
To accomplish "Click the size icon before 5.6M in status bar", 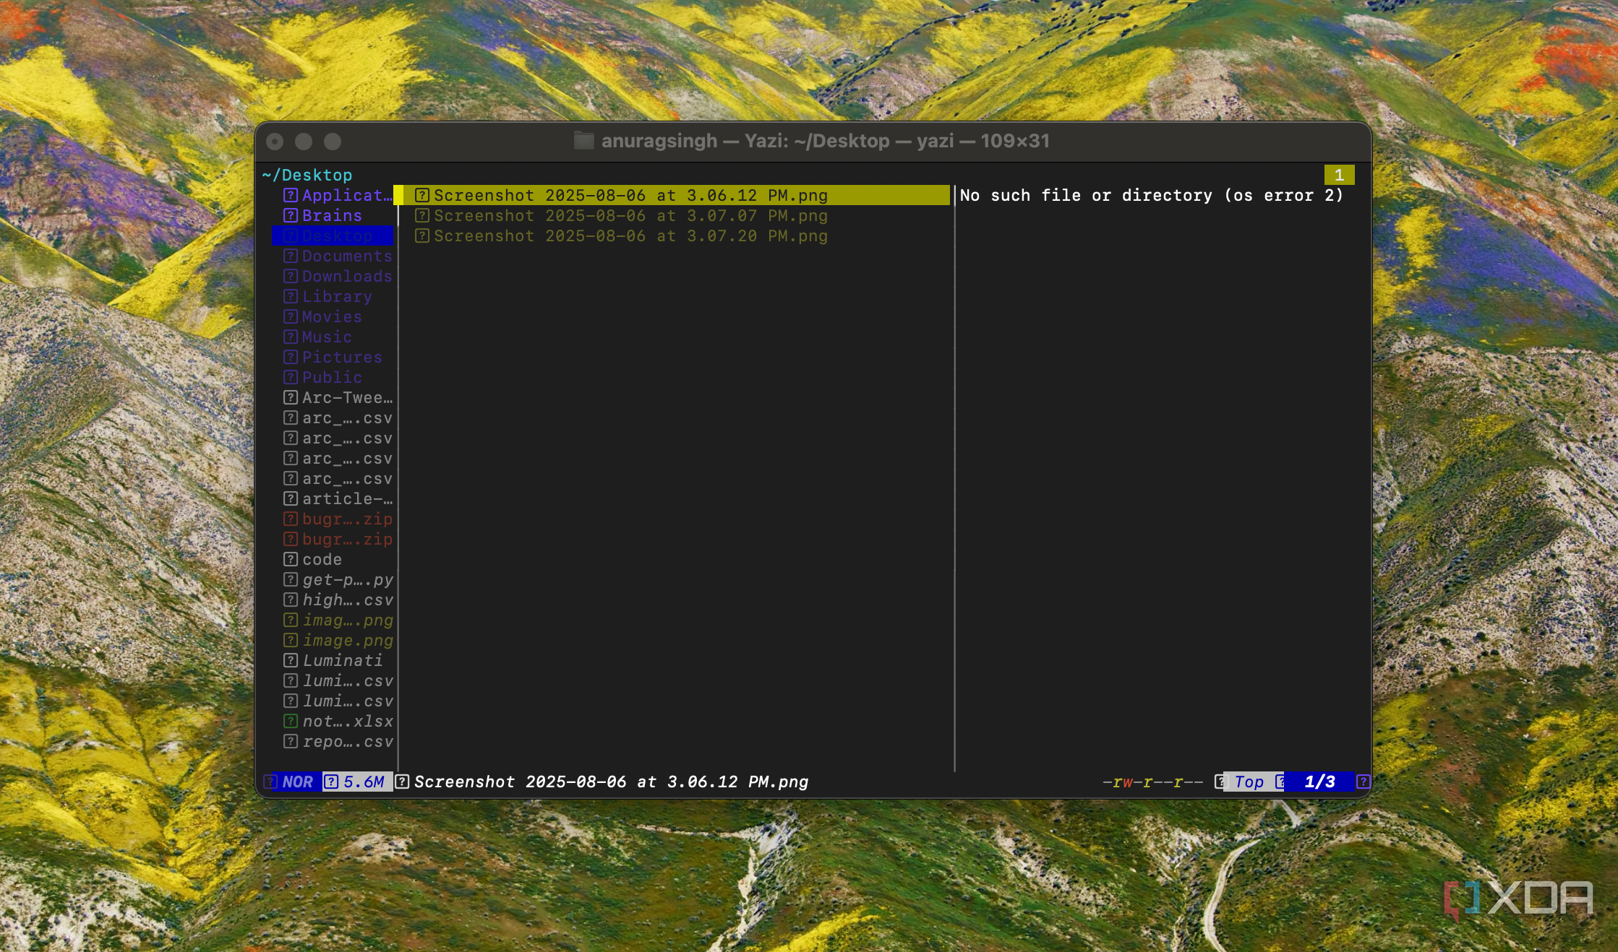I will tap(331, 782).
